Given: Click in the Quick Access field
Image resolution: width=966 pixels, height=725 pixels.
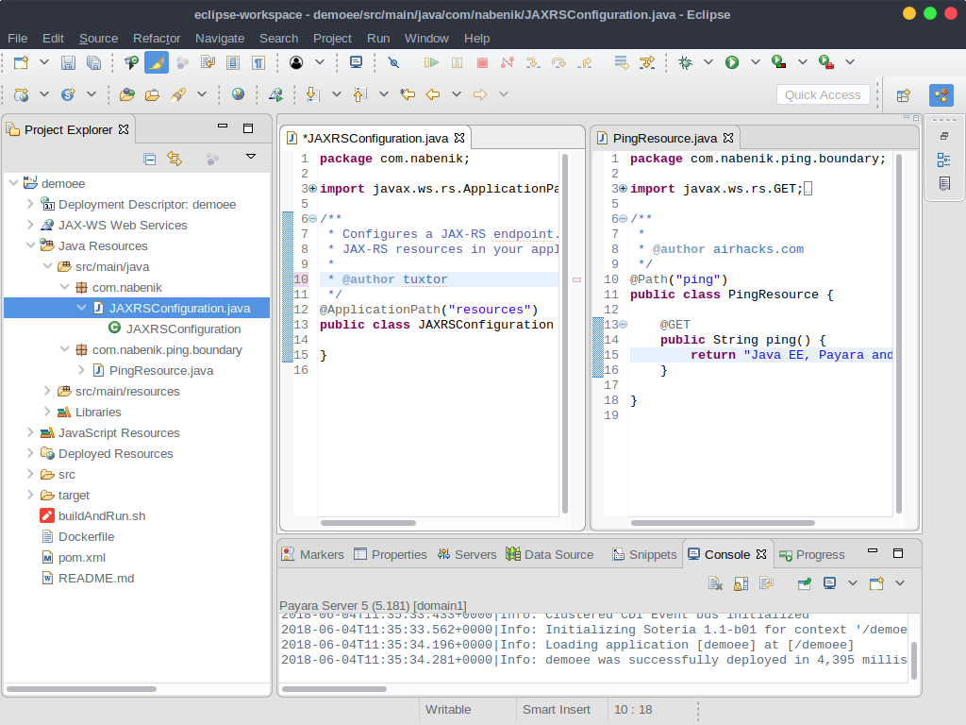Looking at the screenshot, I should tap(823, 95).
